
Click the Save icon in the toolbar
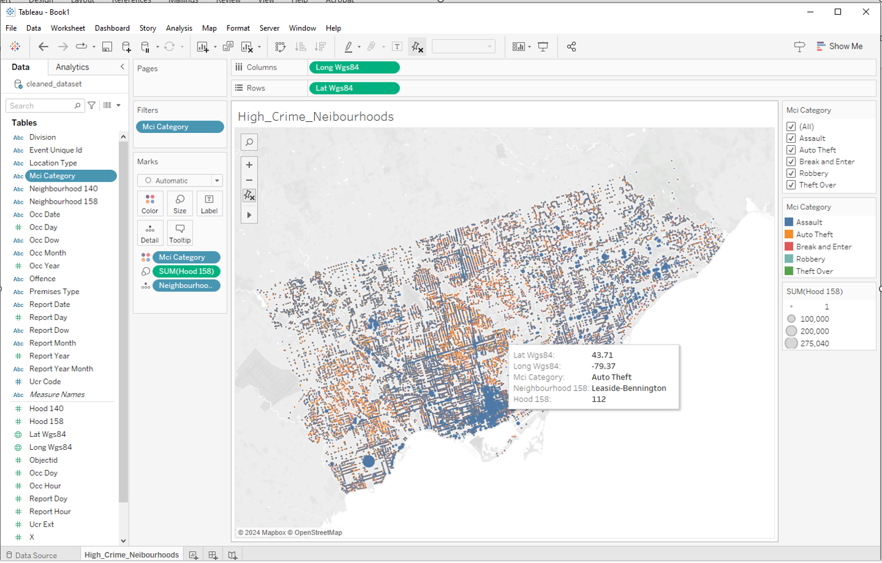[x=107, y=47]
